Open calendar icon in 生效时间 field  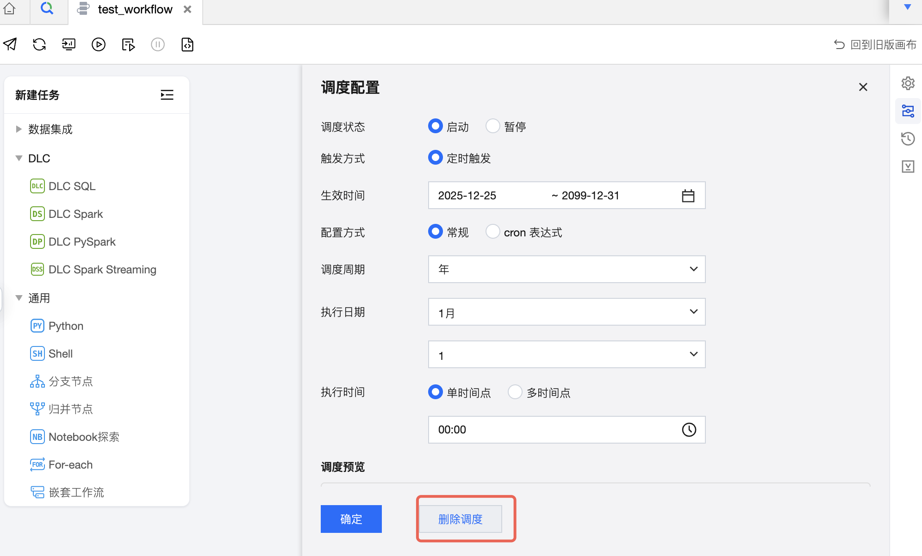click(688, 196)
